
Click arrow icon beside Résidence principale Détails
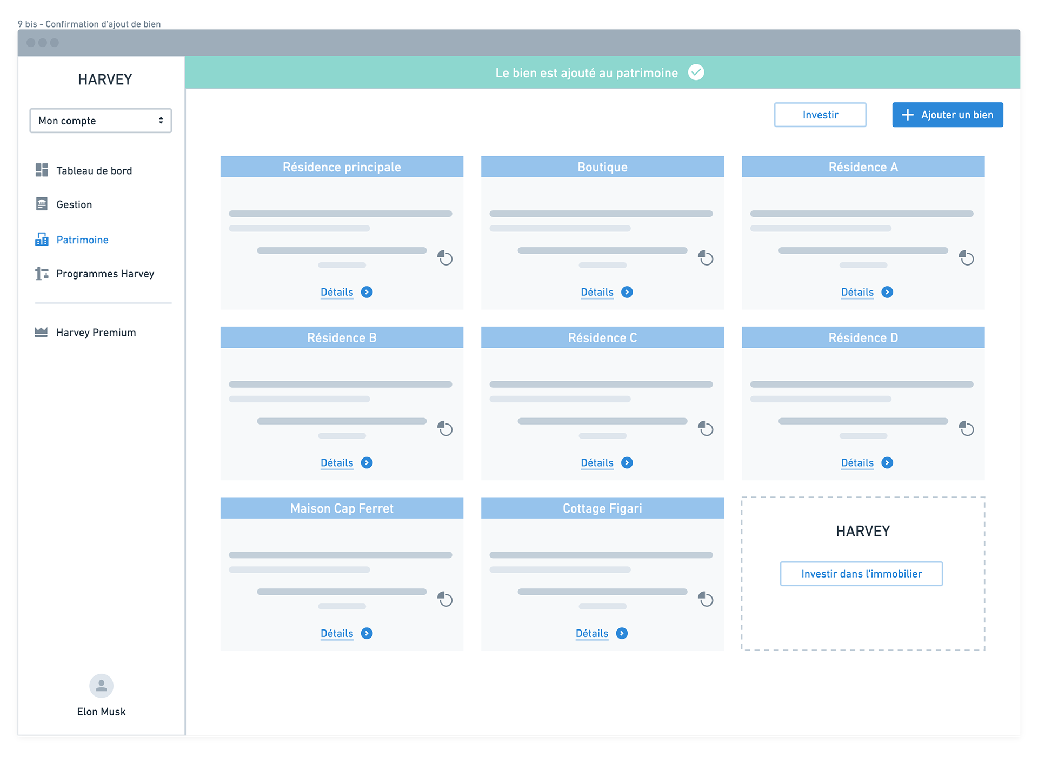tap(367, 292)
